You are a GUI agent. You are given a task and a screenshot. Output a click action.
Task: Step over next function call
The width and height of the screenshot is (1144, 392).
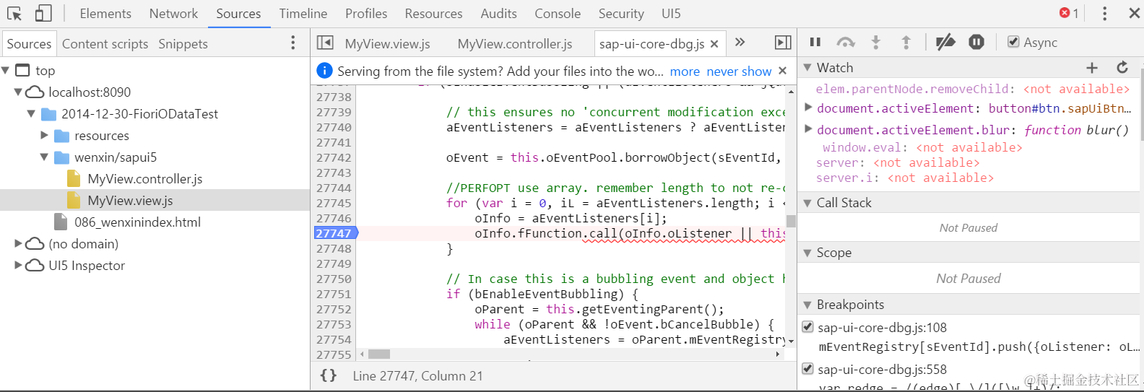pos(846,43)
